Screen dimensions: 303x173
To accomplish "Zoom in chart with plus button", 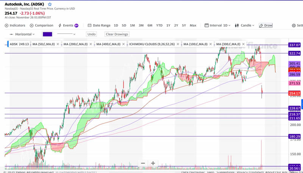I will [153, 163].
